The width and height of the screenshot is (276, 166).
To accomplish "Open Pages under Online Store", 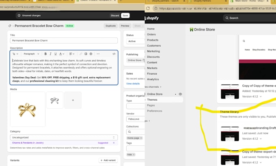I will tap(151, 106).
